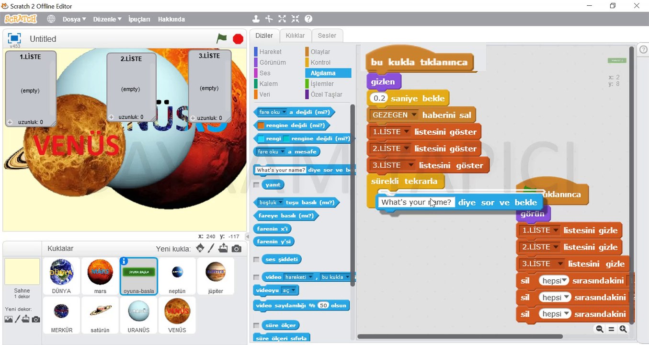Open the İşlemler block category
The image size is (649, 345).
click(x=322, y=84)
